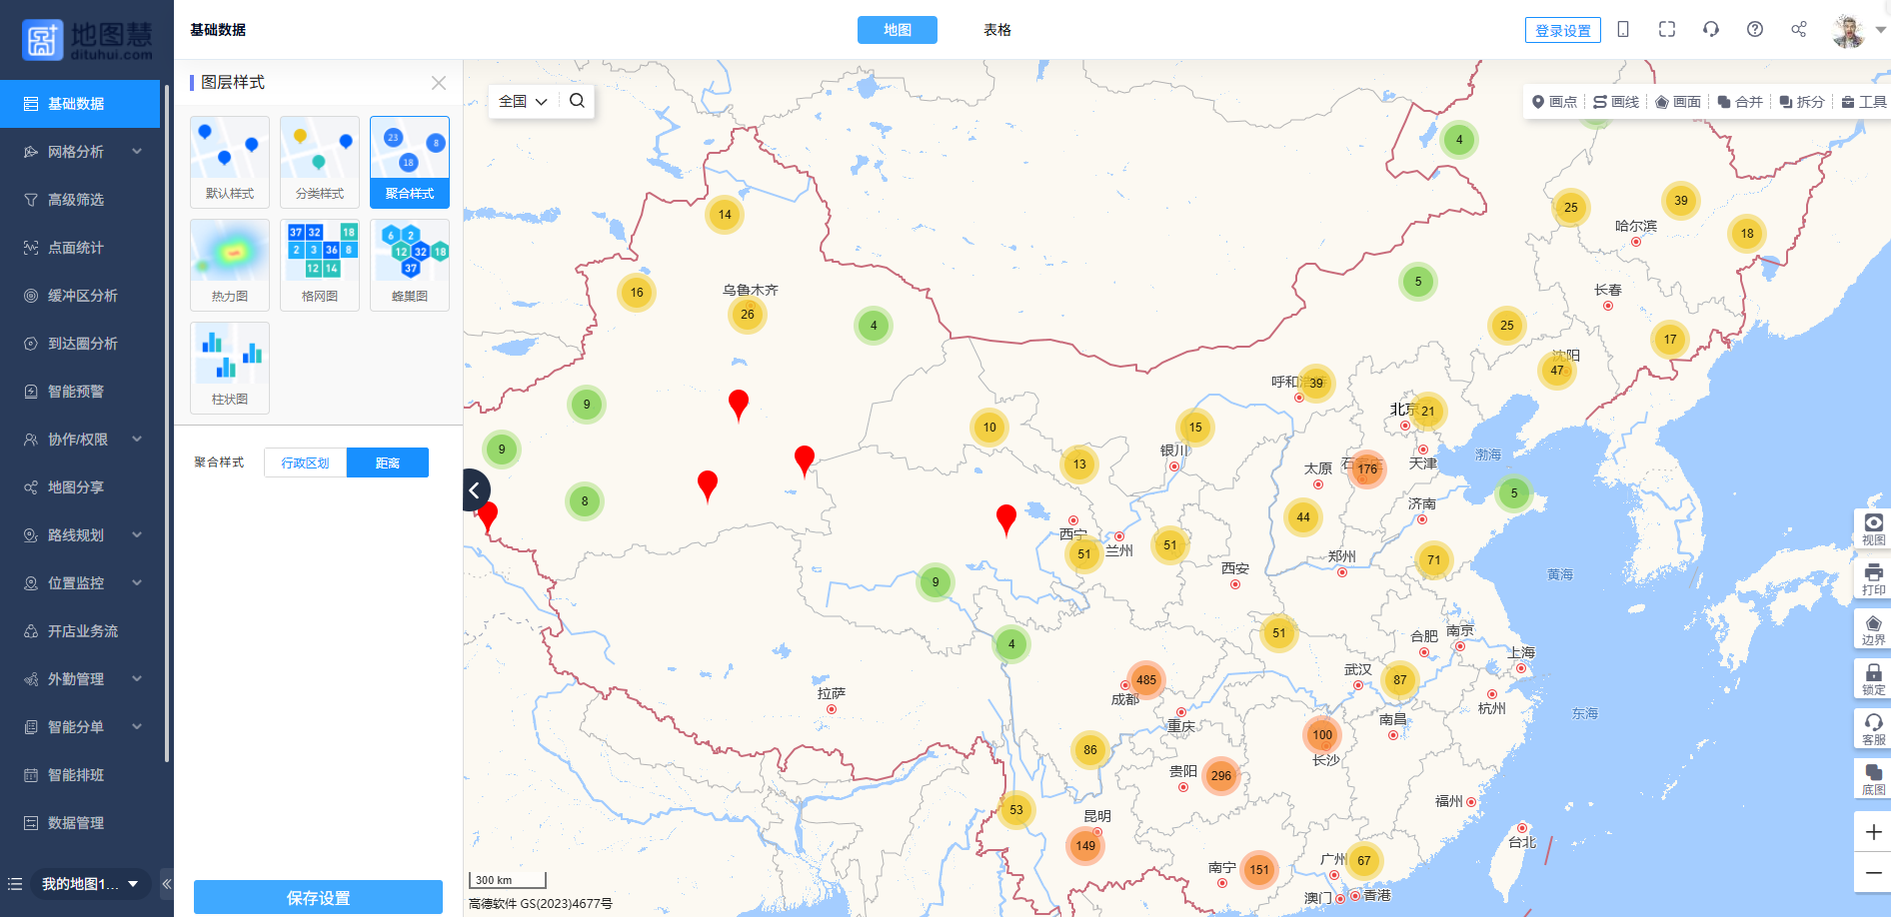Image resolution: width=1891 pixels, height=917 pixels.
Task: Open the 打印 print tool
Action: pyautogui.click(x=1873, y=578)
